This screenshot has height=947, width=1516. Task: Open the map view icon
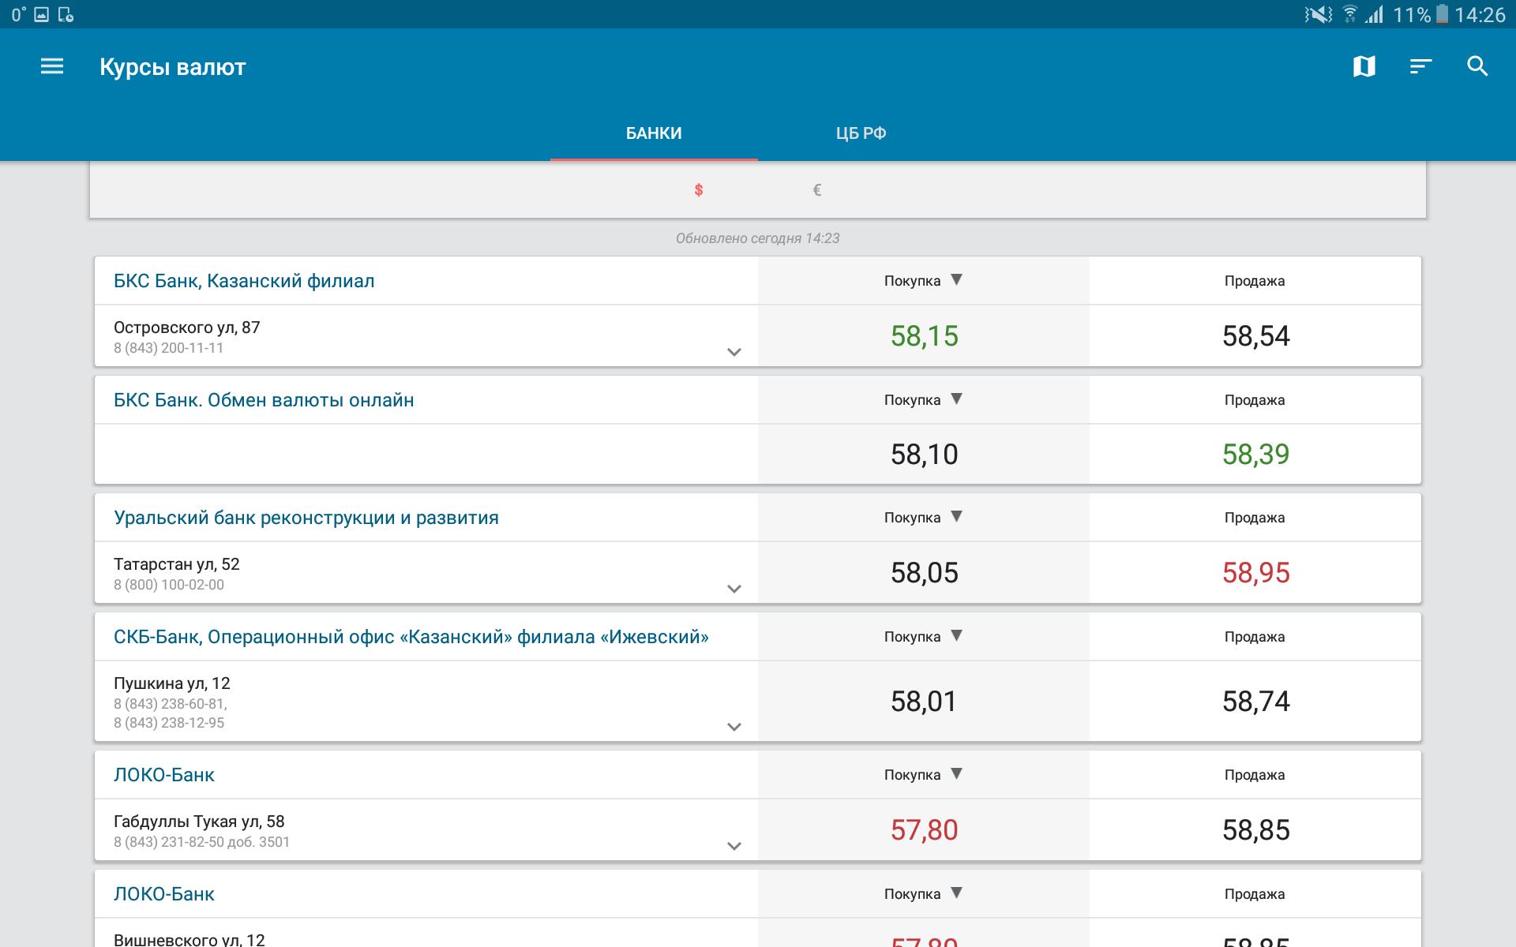pyautogui.click(x=1364, y=66)
